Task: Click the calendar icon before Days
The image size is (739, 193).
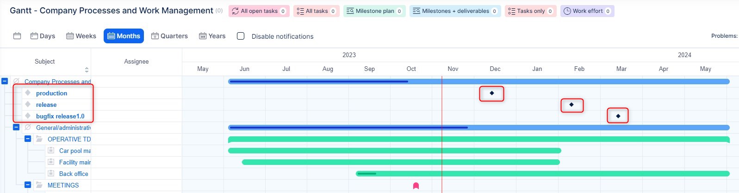Action: pyautogui.click(x=17, y=36)
